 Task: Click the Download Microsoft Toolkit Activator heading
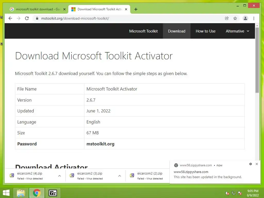(x=94, y=56)
